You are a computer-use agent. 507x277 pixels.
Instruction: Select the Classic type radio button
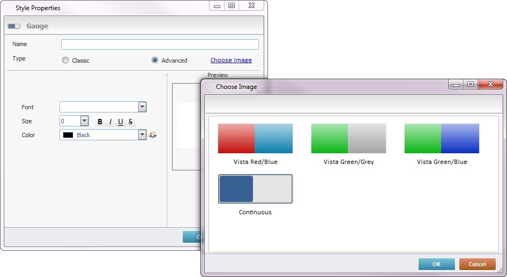click(x=65, y=60)
